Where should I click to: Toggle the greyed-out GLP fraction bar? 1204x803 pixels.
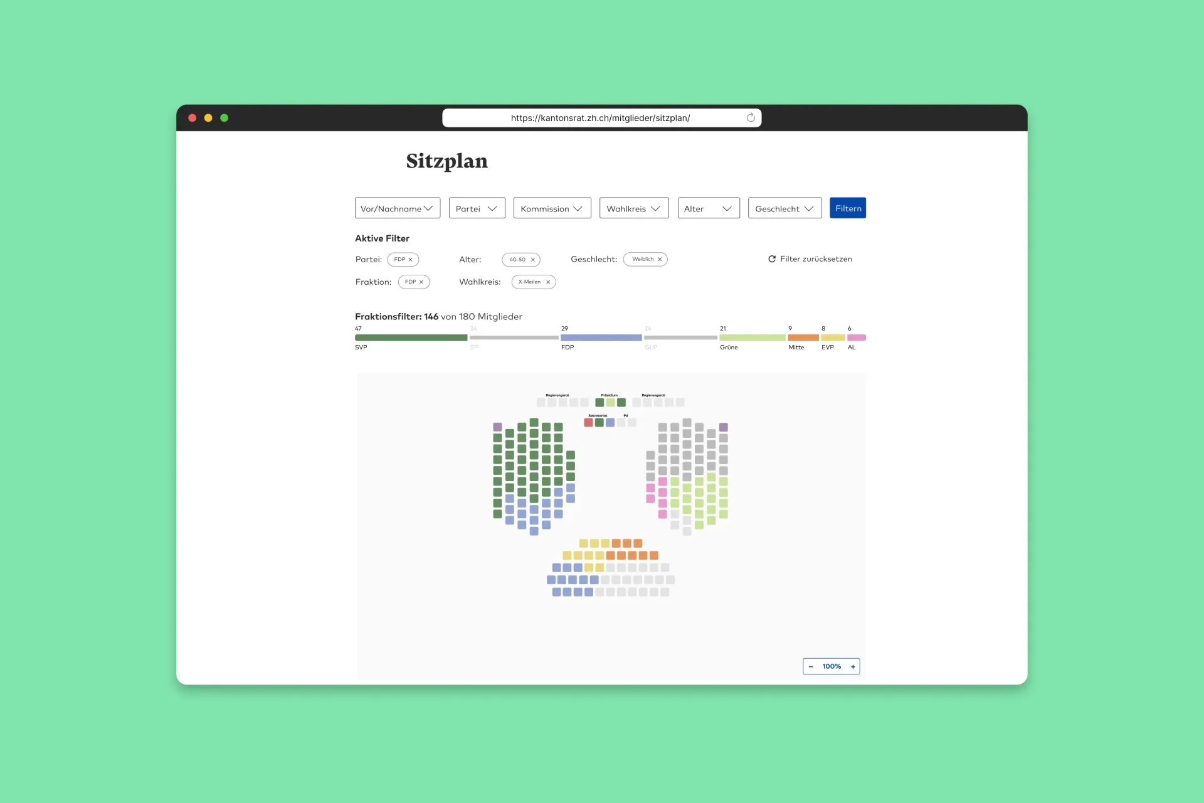click(680, 338)
